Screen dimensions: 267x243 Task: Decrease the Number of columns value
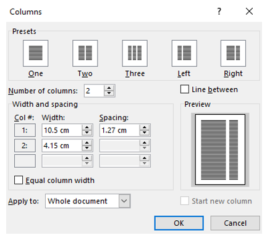pos(109,93)
